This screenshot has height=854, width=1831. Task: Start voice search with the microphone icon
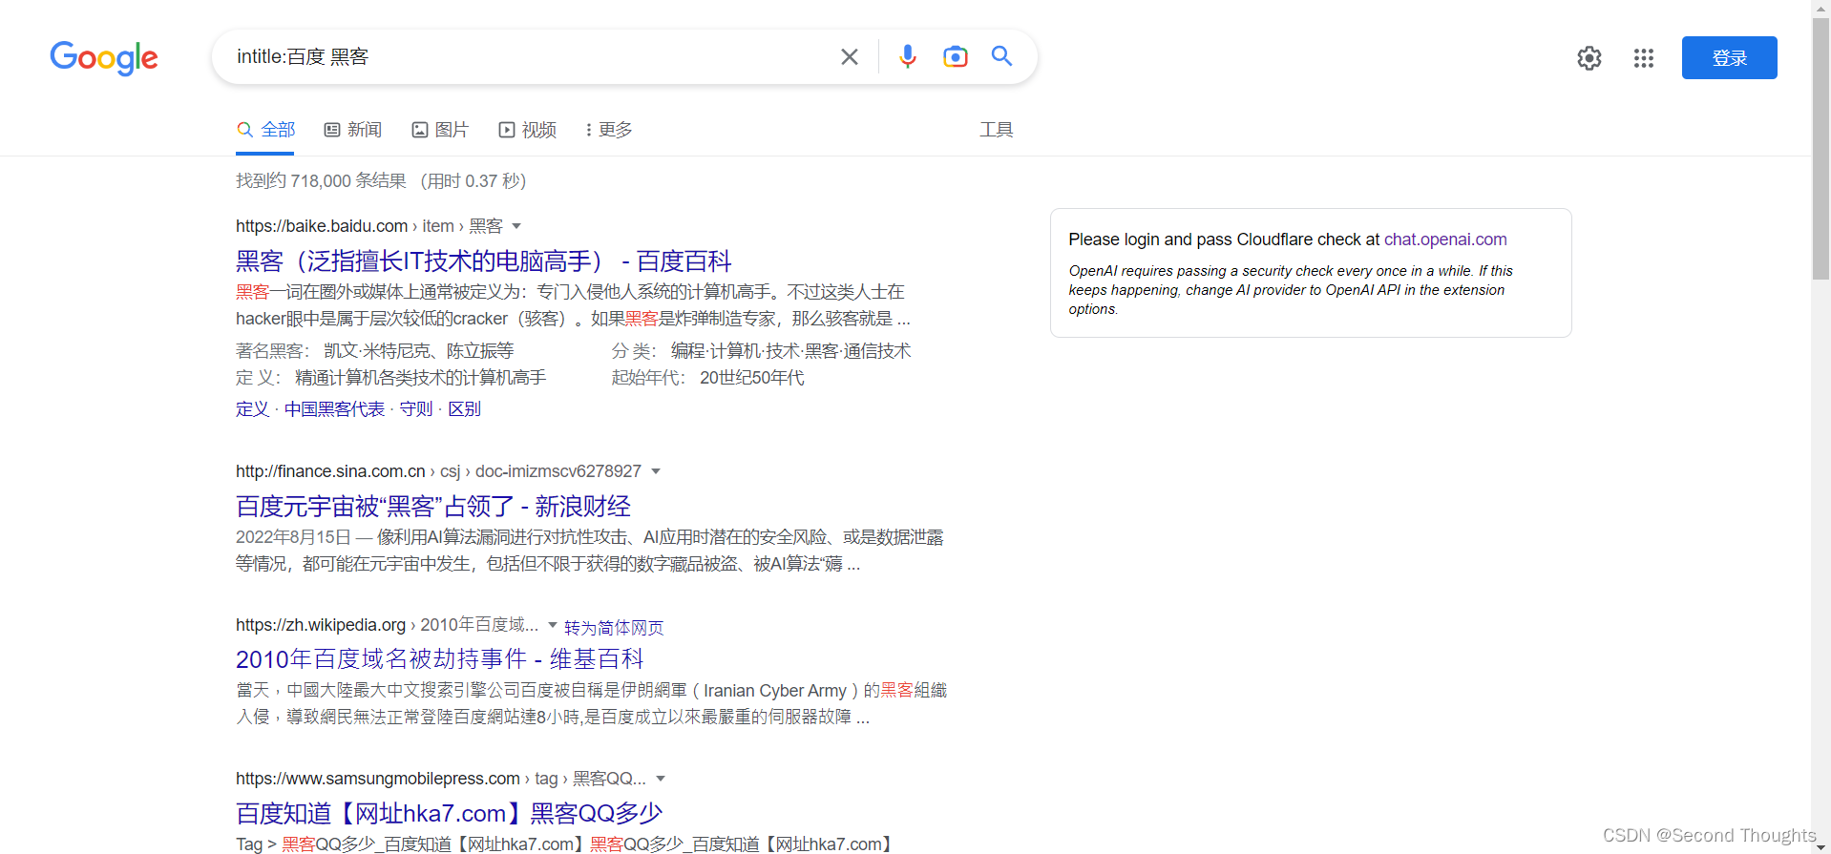907,57
